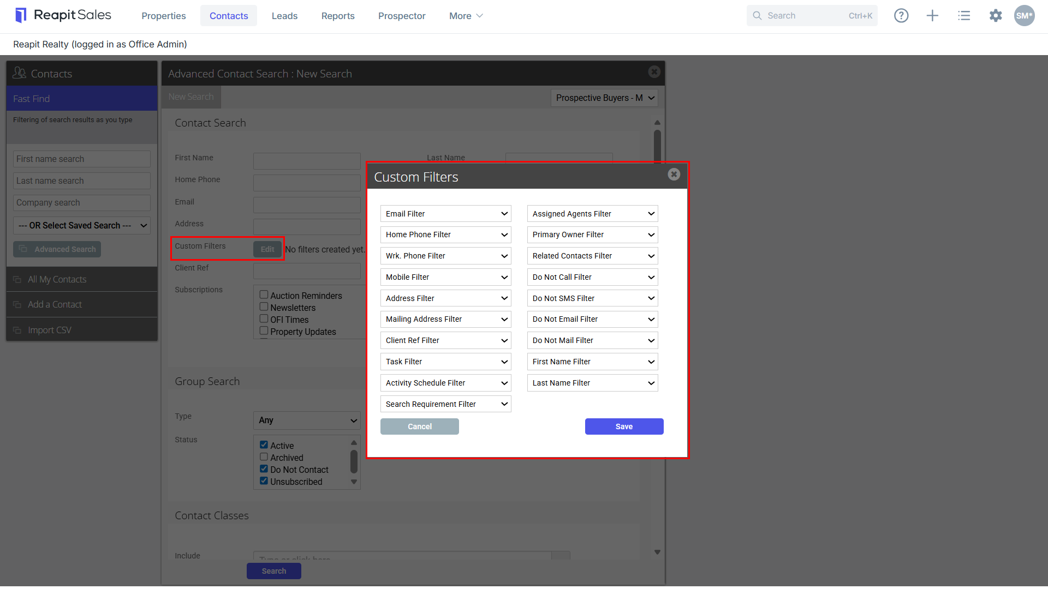Expand the Email Filter dropdown
Image resolution: width=1048 pixels, height=589 pixels.
[445, 214]
